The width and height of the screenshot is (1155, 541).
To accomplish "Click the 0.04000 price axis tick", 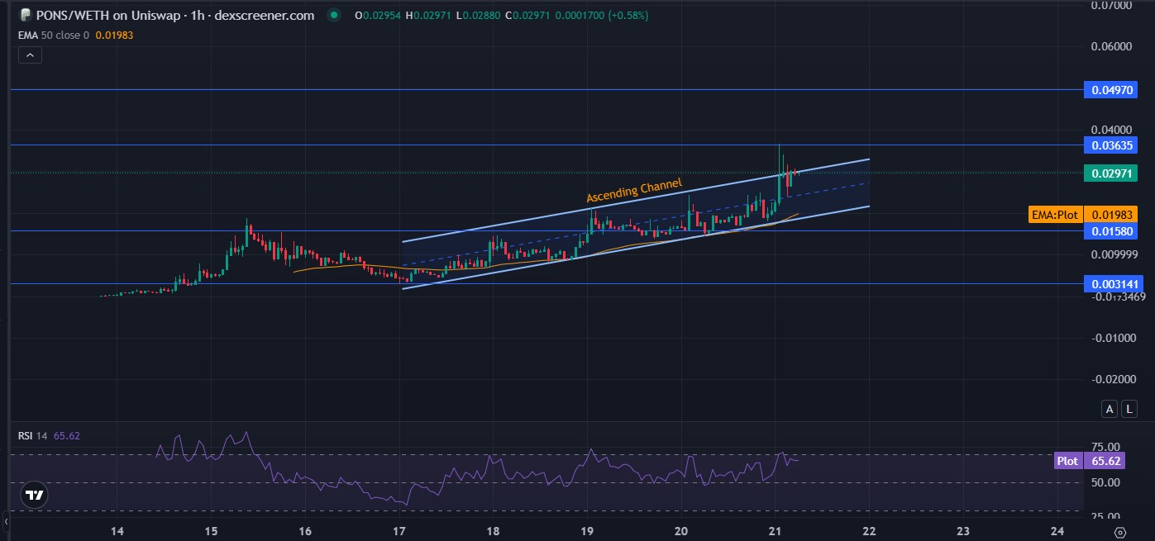I will tap(1113, 130).
